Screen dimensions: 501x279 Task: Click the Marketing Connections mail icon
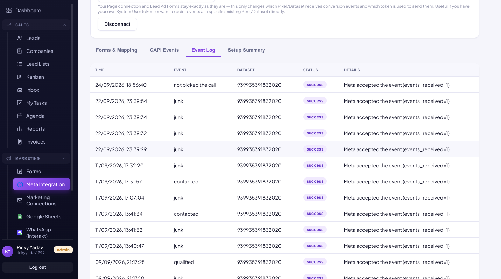coord(20,201)
